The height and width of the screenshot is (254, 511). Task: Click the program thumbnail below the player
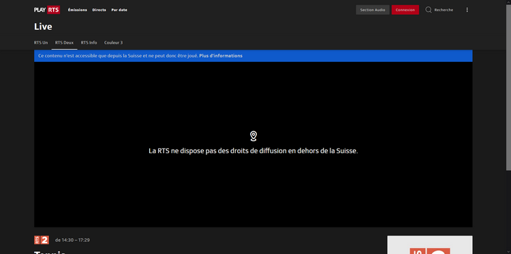click(x=429, y=245)
